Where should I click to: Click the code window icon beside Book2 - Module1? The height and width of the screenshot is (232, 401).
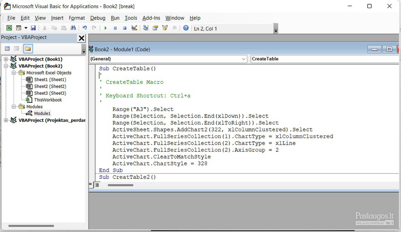(91, 49)
